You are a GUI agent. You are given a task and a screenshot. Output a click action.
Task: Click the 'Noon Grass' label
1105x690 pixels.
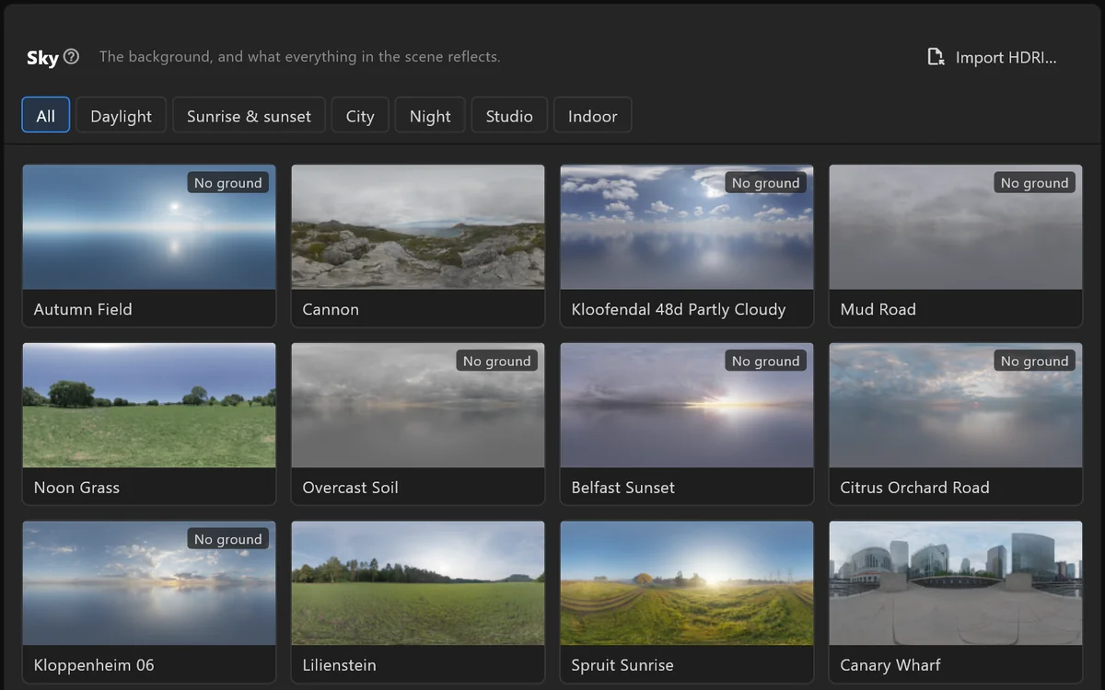76,488
